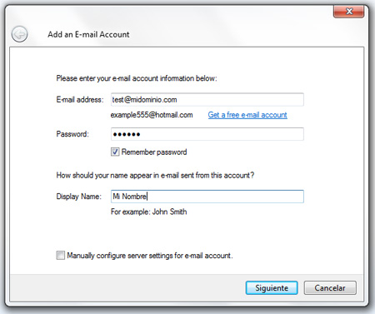Click the Please enter your e-mail instruction text
The width and height of the screenshot is (375, 314).
click(137, 78)
